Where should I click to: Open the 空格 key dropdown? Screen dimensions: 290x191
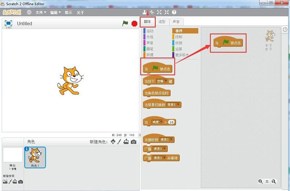click(x=162, y=81)
